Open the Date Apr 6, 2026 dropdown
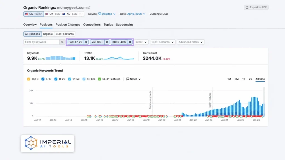 pyautogui.click(x=136, y=14)
